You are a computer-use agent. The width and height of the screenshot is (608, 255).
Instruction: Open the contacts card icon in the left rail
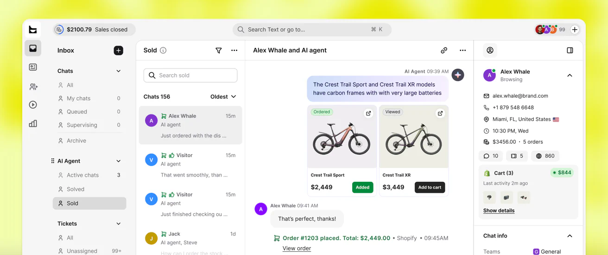(x=33, y=67)
